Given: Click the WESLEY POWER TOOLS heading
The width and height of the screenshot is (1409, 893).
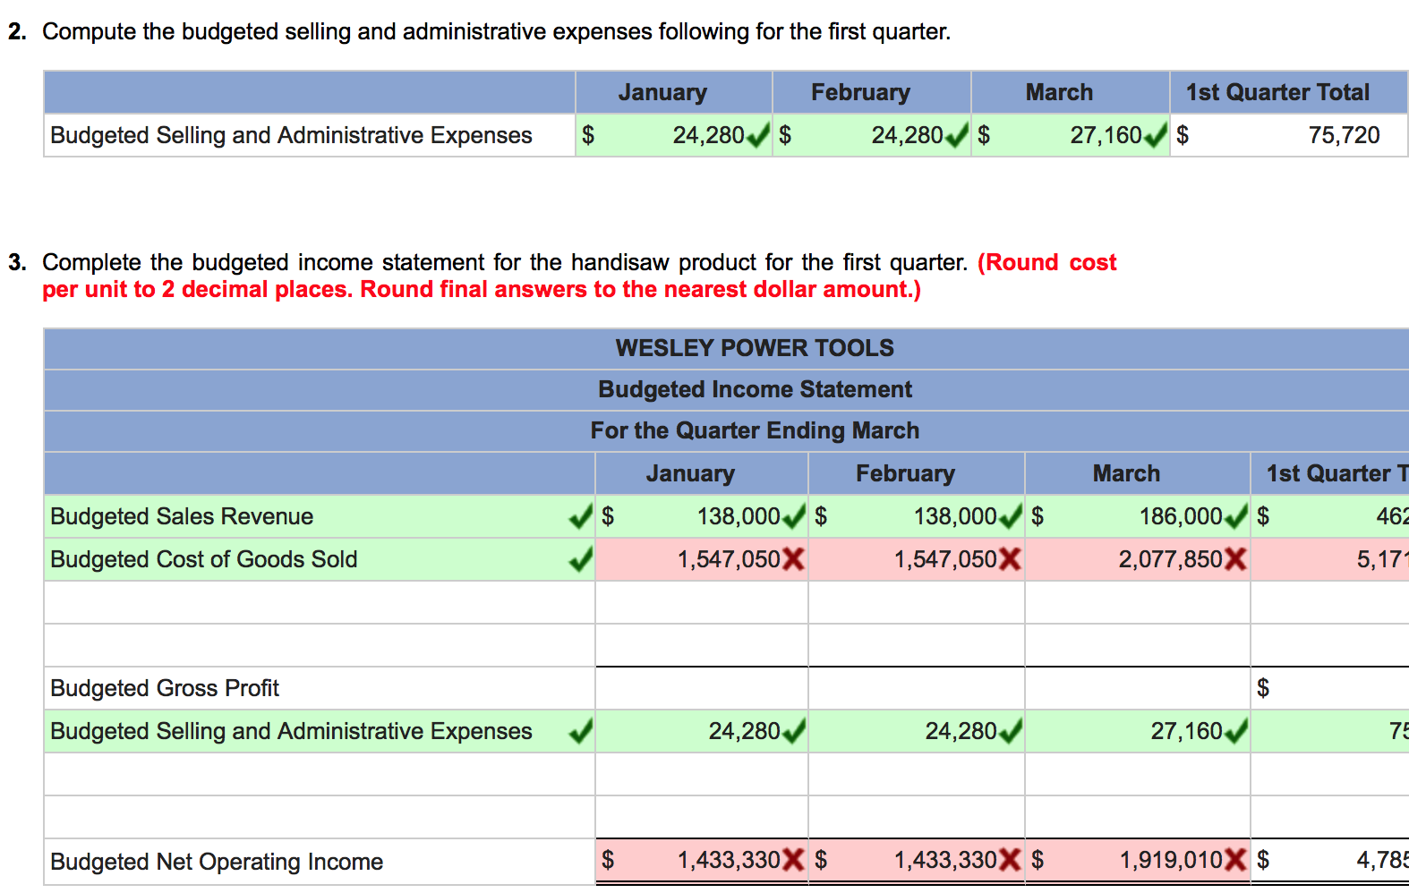Looking at the screenshot, I should [x=755, y=348].
